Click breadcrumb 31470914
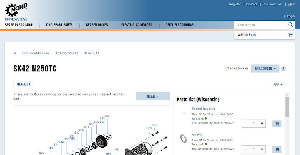 coord(92,53)
